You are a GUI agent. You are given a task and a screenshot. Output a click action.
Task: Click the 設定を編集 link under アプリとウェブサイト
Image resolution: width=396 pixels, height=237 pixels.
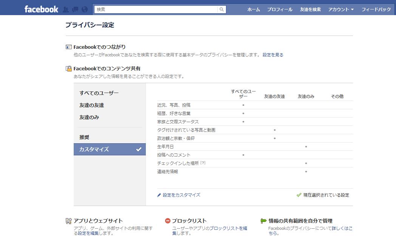click(x=88, y=233)
